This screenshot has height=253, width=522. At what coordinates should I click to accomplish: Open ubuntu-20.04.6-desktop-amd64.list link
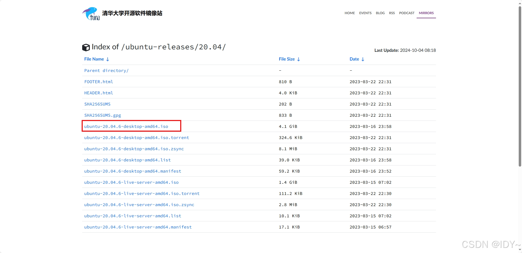tap(127, 160)
